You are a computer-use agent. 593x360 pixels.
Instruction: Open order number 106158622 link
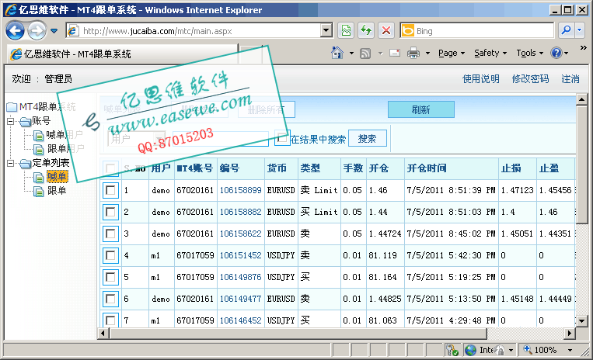point(240,234)
